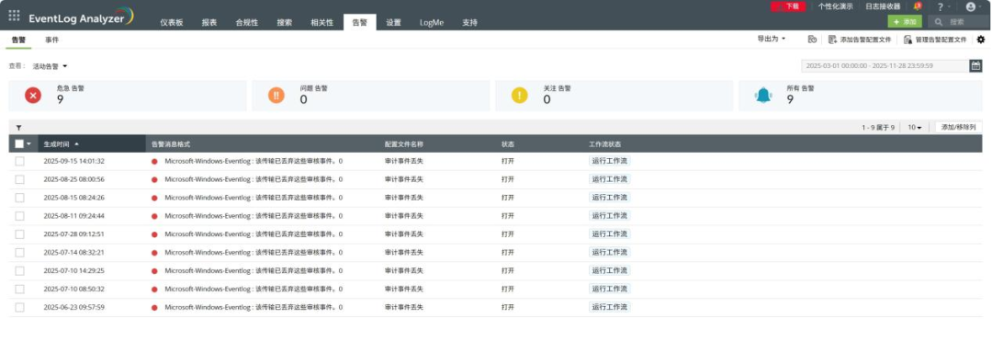This screenshot has width=992, height=353.
Task: Open the apps grid launcher icon
Action: coord(14,16)
